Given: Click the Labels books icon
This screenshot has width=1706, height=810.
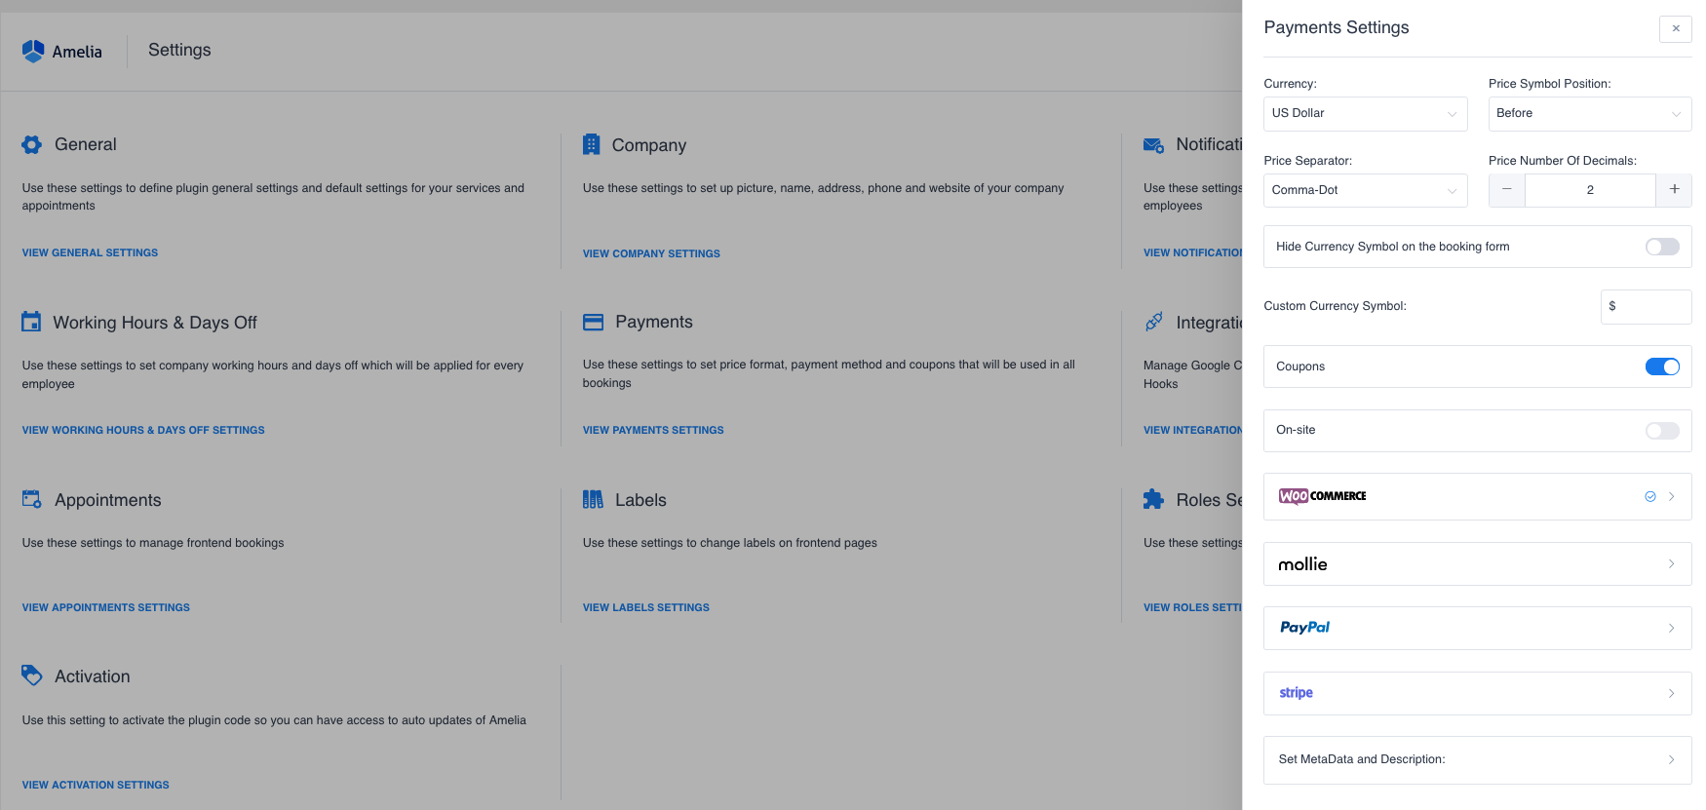Looking at the screenshot, I should point(593,499).
